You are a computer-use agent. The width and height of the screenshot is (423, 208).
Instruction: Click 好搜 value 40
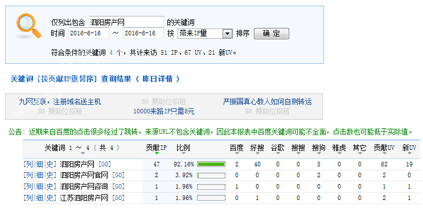[257, 164]
